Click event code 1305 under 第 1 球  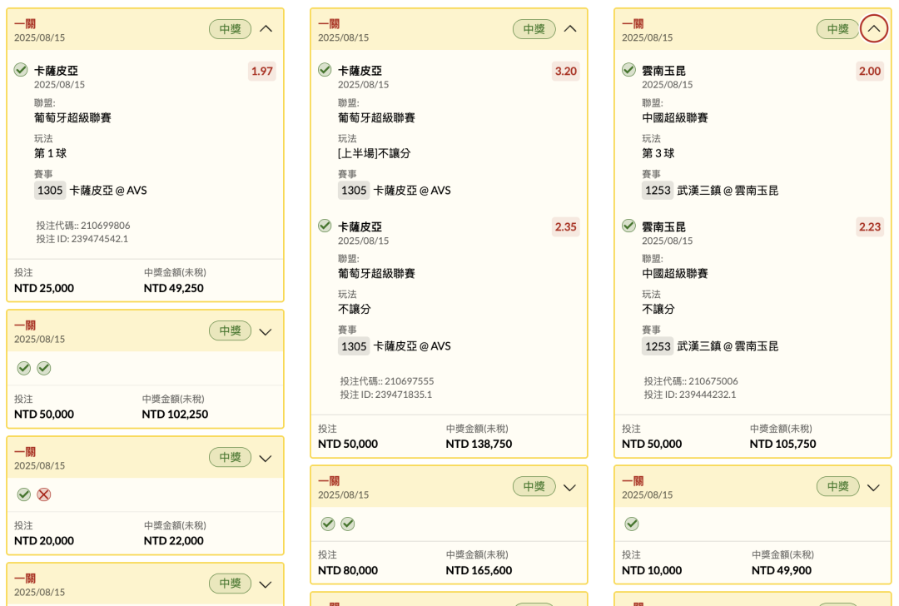[x=50, y=191]
